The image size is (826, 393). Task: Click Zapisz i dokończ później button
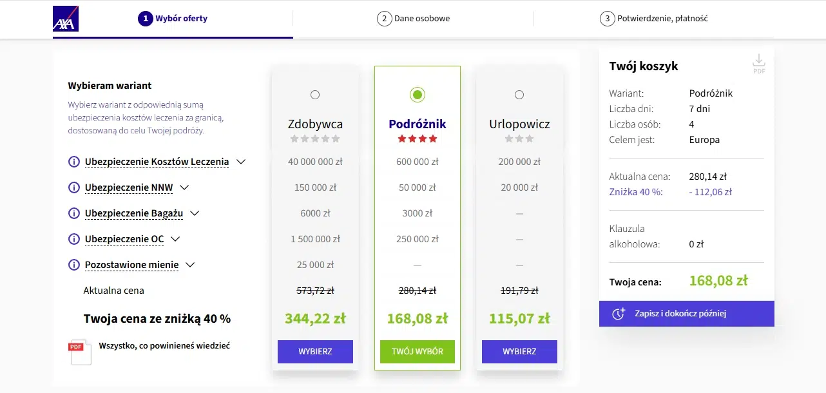[687, 314]
